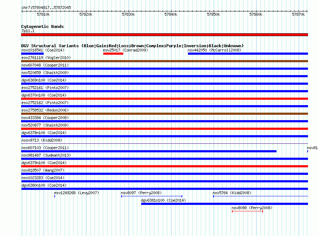Open dgv6381n100 (Coe2014) variant label
Screen dimensions: 318x236
click(163, 200)
